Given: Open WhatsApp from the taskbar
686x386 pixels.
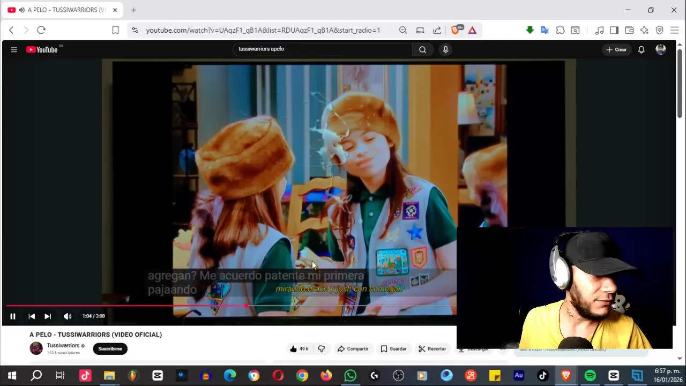Looking at the screenshot, I should pyautogui.click(x=350, y=376).
